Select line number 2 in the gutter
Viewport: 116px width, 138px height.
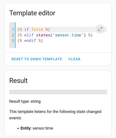tap(13, 35)
